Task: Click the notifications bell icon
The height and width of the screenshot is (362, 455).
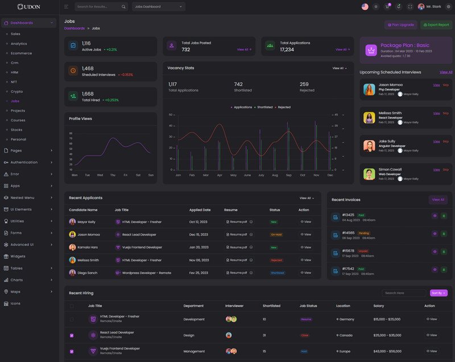Action: 399,7
